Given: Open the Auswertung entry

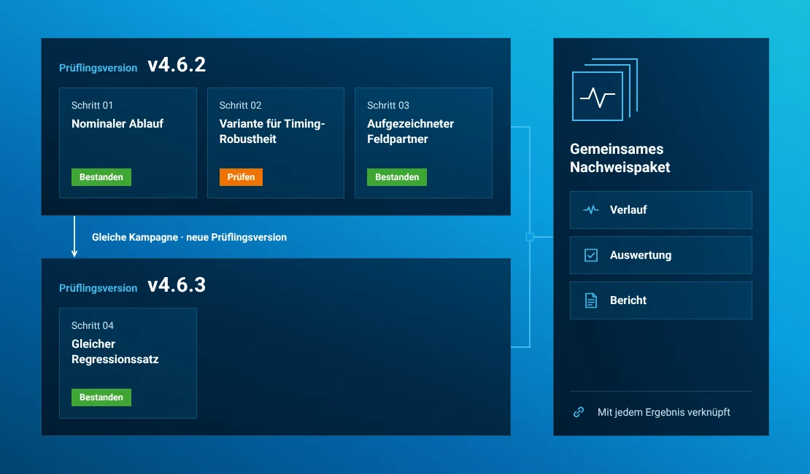Looking at the screenshot, I should click(660, 255).
